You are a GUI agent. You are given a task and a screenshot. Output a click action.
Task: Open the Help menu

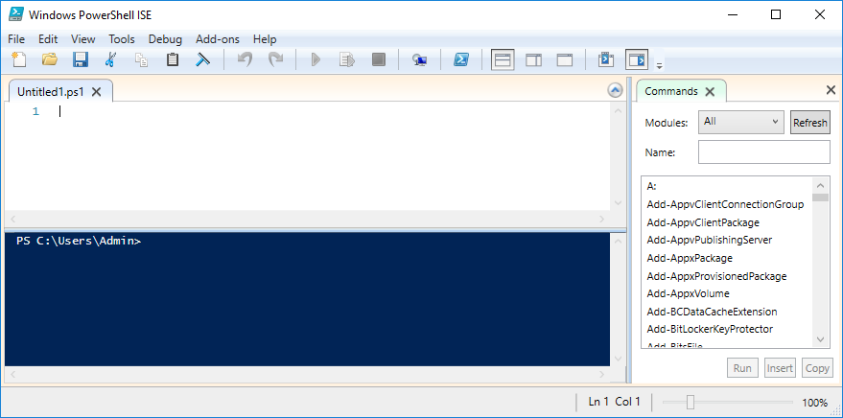coord(265,39)
